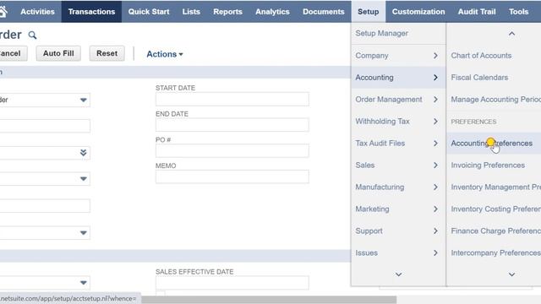541x304 pixels.
Task: Open Manage Accounting Periods
Action: [495, 100]
